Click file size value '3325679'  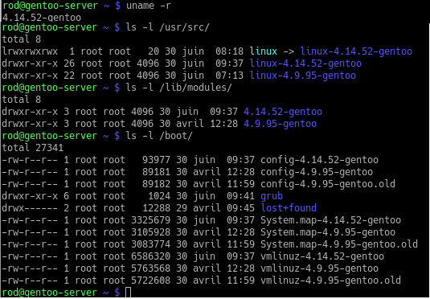click(150, 220)
